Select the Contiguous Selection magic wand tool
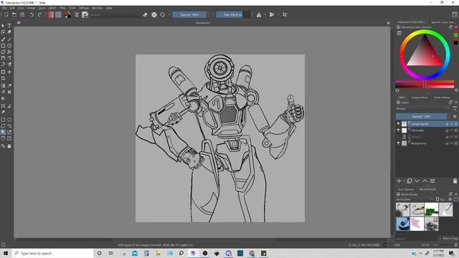459x258 pixels. tap(3, 132)
